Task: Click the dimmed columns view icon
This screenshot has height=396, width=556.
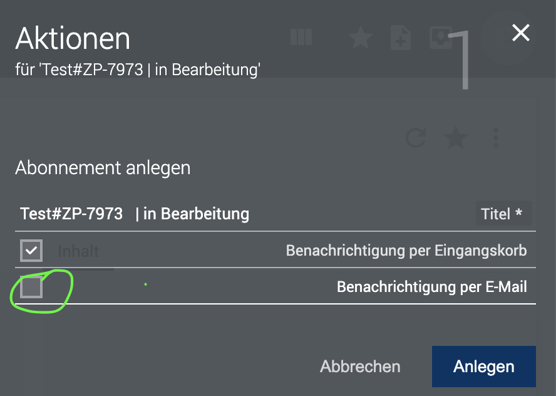Action: pyautogui.click(x=301, y=37)
